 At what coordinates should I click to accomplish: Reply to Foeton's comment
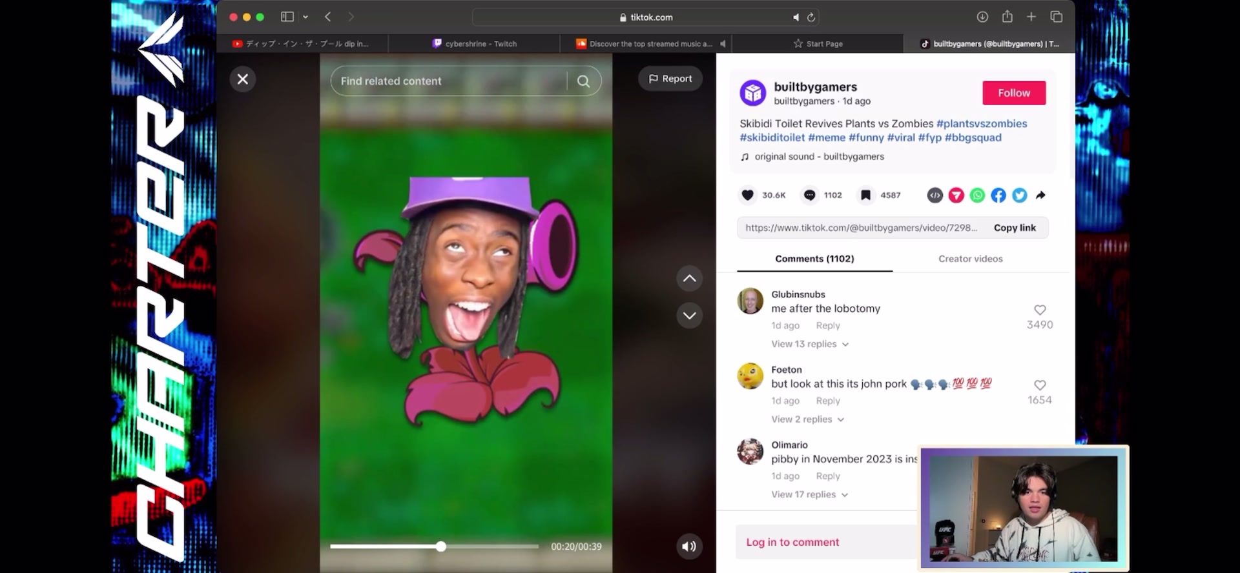(828, 401)
